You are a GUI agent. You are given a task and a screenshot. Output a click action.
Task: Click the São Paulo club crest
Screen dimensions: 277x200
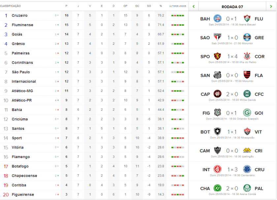pos(218,37)
